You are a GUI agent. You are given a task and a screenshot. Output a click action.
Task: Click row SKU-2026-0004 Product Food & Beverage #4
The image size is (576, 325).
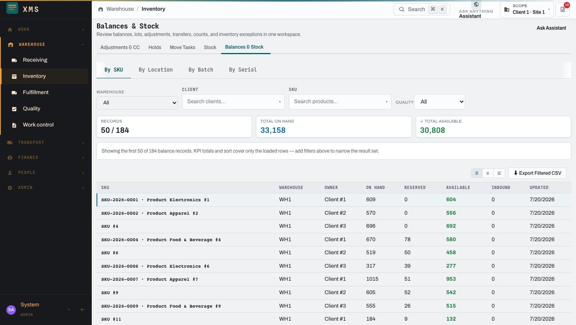click(x=333, y=240)
